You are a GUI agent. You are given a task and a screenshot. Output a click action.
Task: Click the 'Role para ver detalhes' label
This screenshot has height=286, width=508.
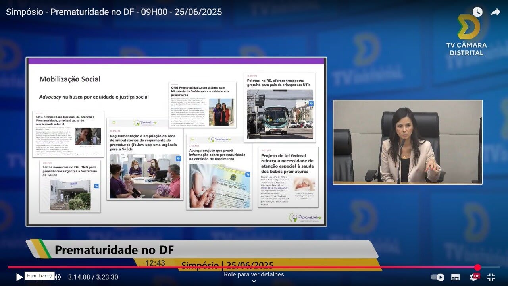coord(254,274)
